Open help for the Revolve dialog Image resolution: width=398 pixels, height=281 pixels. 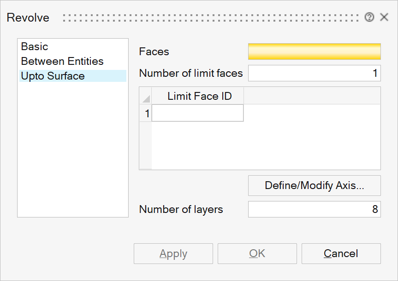[x=369, y=17]
